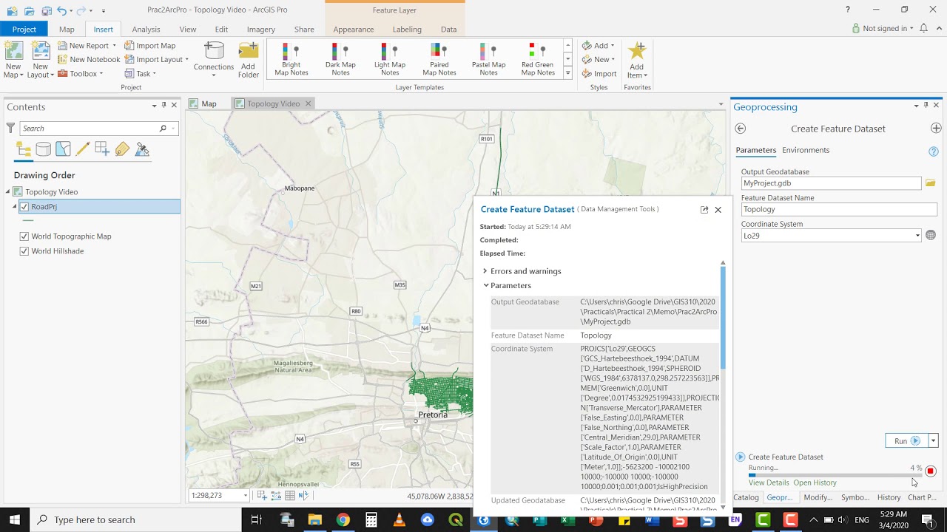Open Coordinate System Lo29 dropdown

917,236
